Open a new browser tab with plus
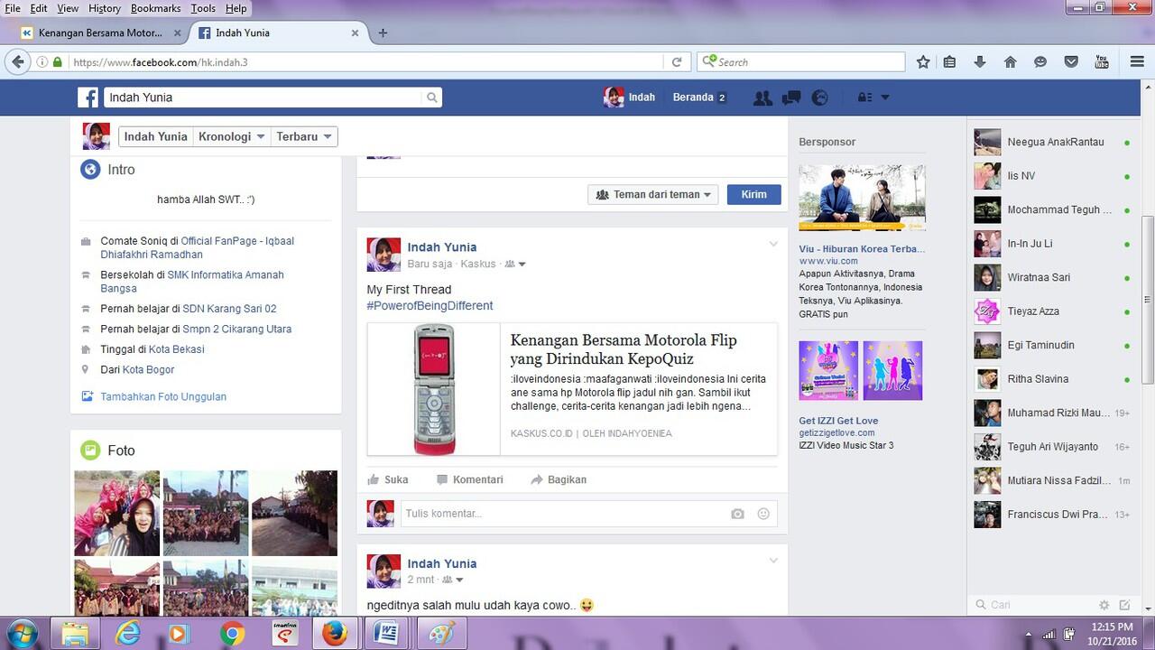 (x=383, y=32)
